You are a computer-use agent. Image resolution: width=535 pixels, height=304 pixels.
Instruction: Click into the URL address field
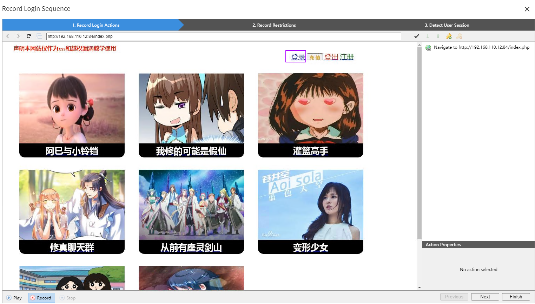pyautogui.click(x=224, y=36)
